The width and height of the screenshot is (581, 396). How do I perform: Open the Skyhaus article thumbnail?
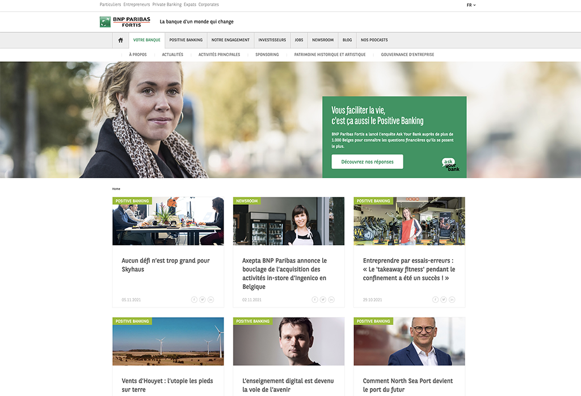pos(168,221)
